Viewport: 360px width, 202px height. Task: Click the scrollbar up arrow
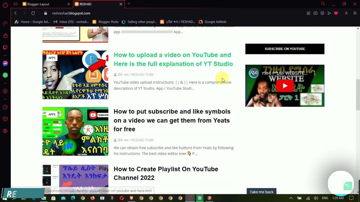pos(358,29)
